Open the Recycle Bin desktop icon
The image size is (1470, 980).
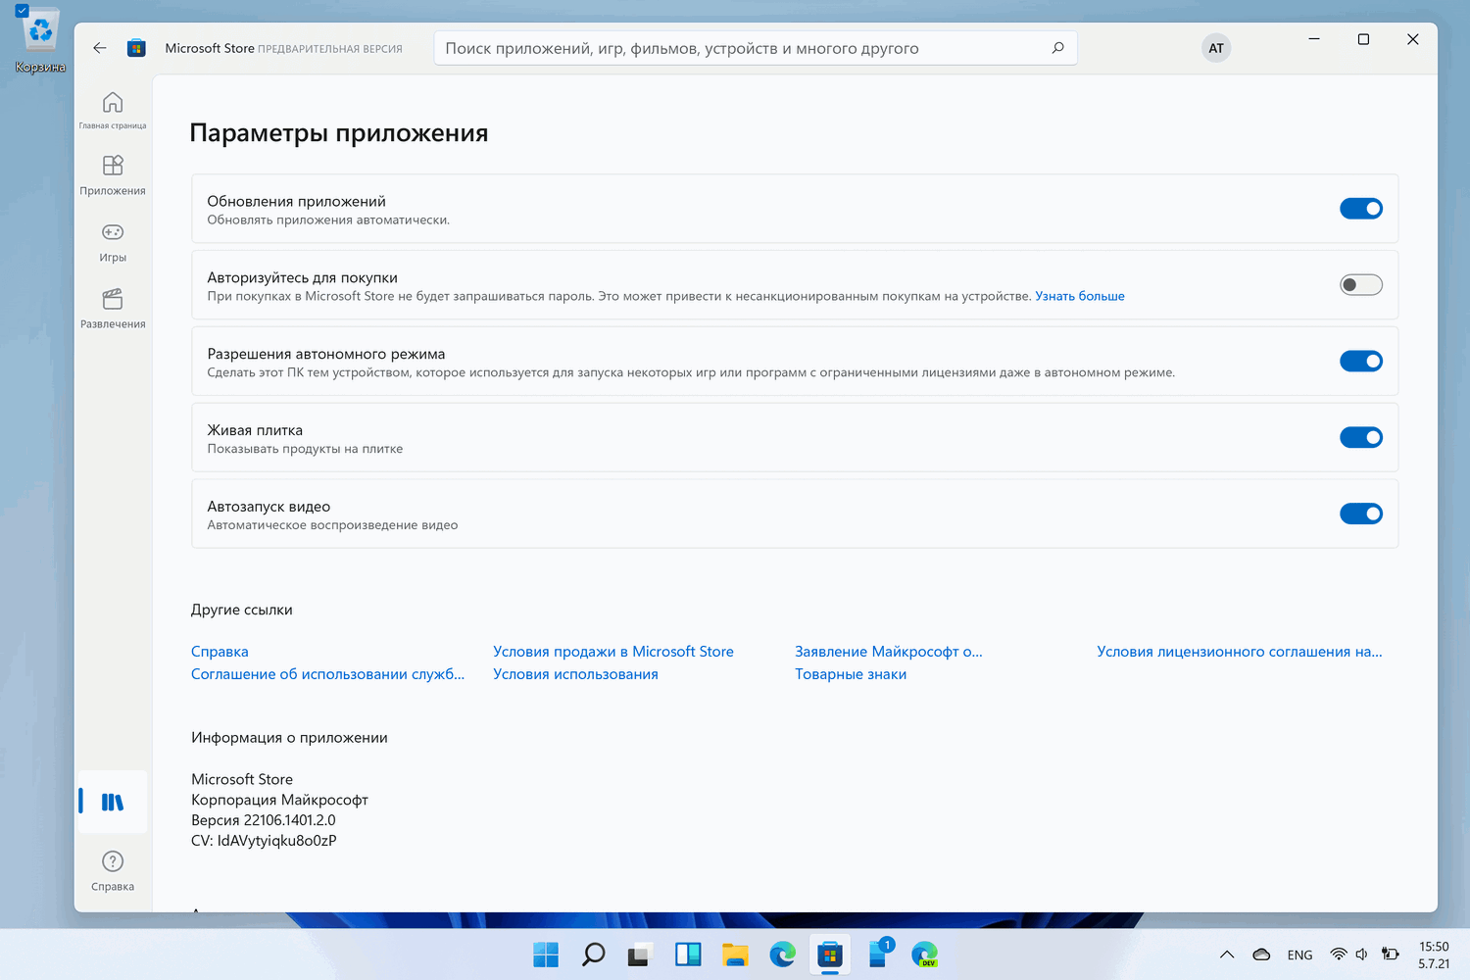[x=40, y=41]
